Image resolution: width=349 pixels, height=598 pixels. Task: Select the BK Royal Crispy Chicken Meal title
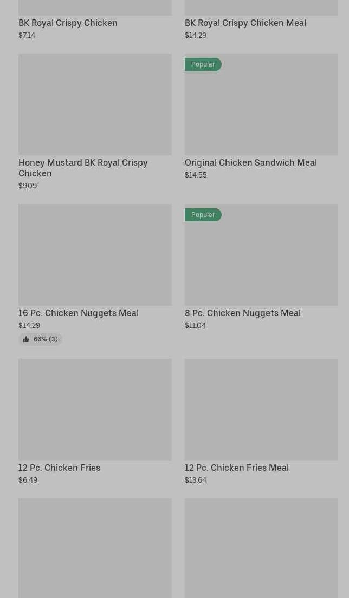(x=245, y=23)
